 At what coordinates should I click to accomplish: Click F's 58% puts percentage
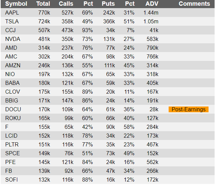click(129, 127)
